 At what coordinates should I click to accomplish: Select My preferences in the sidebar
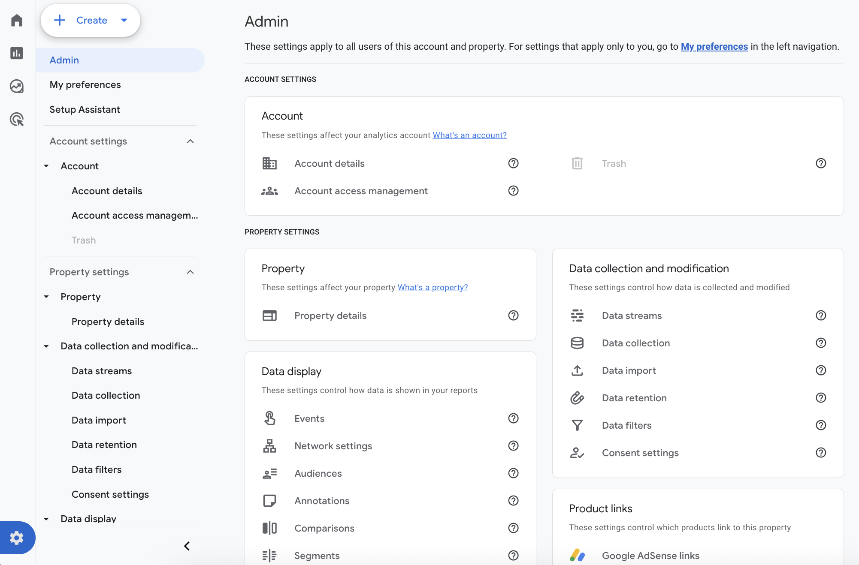[85, 84]
